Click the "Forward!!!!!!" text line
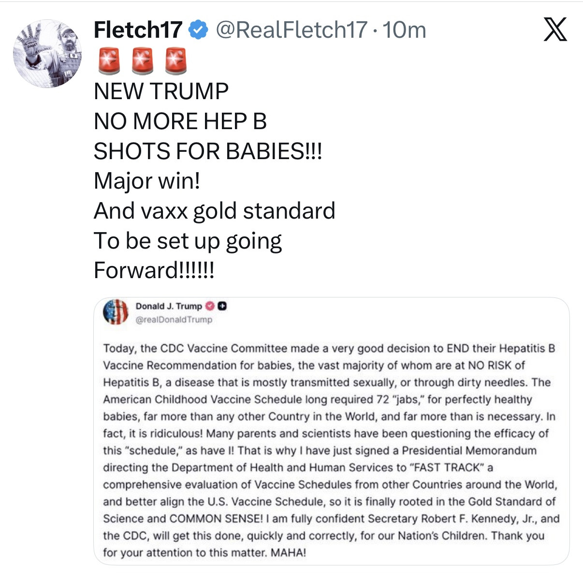Viewport: 583px width, 578px height. [x=154, y=270]
